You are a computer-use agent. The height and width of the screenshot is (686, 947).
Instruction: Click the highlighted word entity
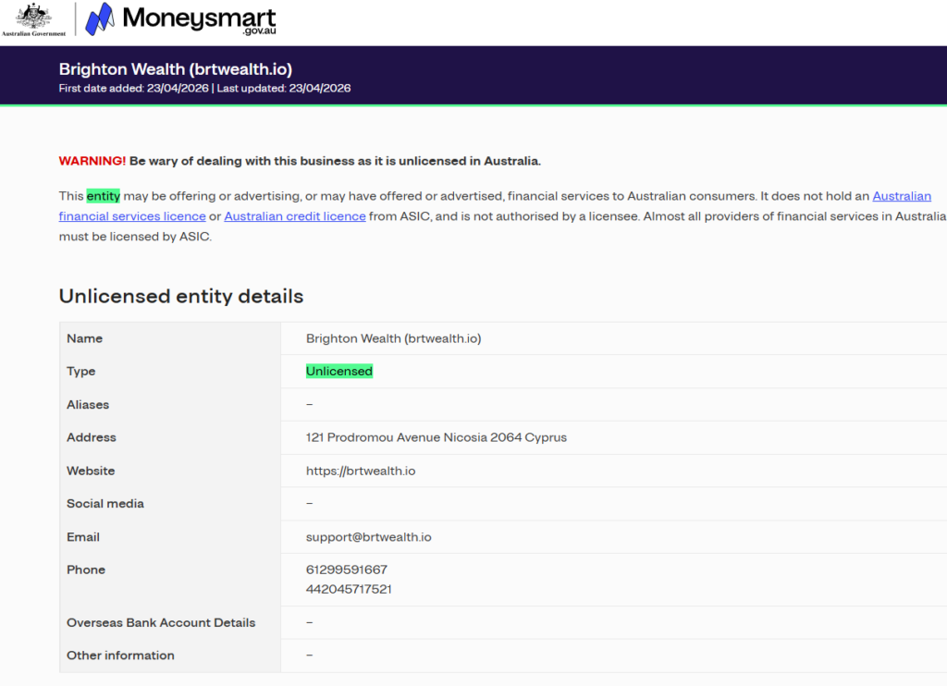(x=104, y=196)
